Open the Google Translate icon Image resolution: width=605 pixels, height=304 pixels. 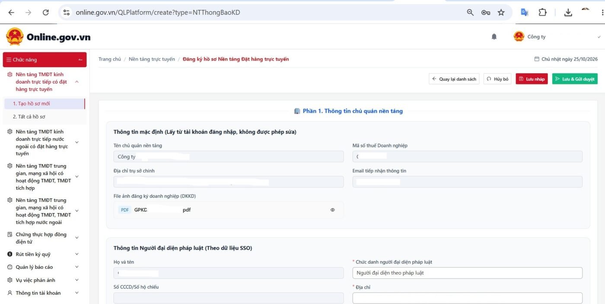(x=525, y=13)
